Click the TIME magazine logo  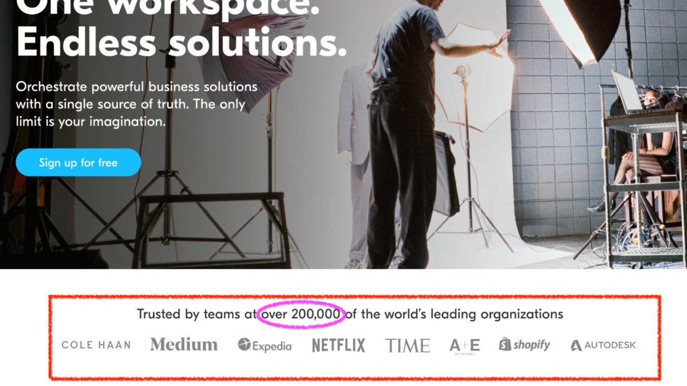click(x=408, y=345)
